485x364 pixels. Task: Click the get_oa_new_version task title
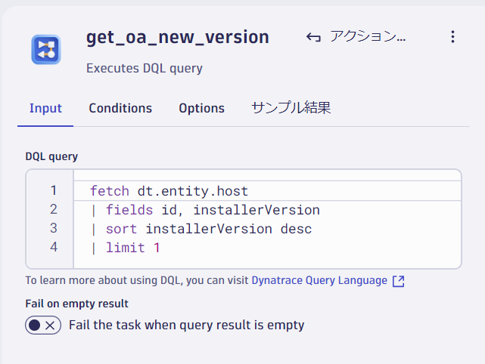pos(178,37)
